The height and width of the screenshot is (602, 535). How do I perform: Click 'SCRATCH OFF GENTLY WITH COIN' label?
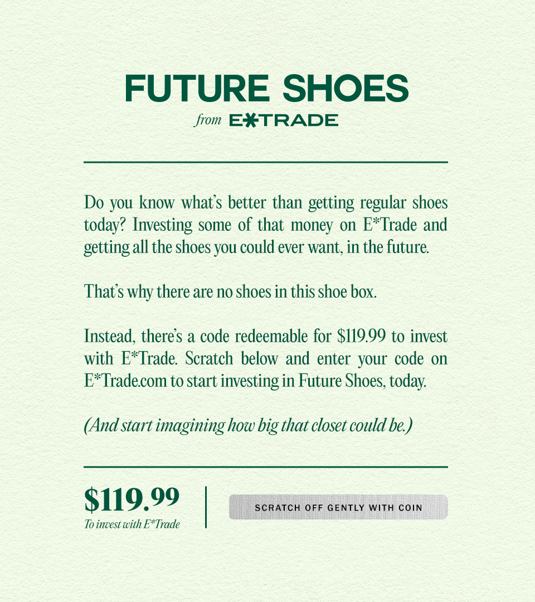click(338, 508)
